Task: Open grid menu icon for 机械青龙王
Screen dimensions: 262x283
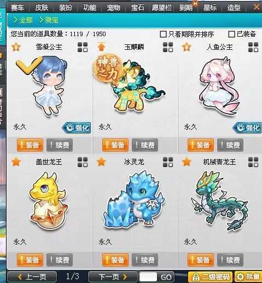Action: coord(253,162)
